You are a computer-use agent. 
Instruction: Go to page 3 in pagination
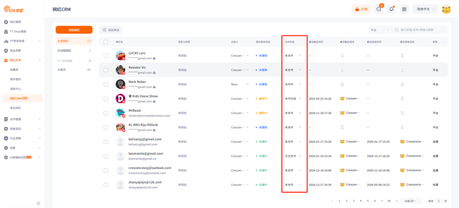(354, 201)
